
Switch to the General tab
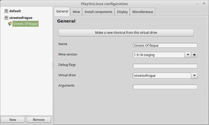62,11
